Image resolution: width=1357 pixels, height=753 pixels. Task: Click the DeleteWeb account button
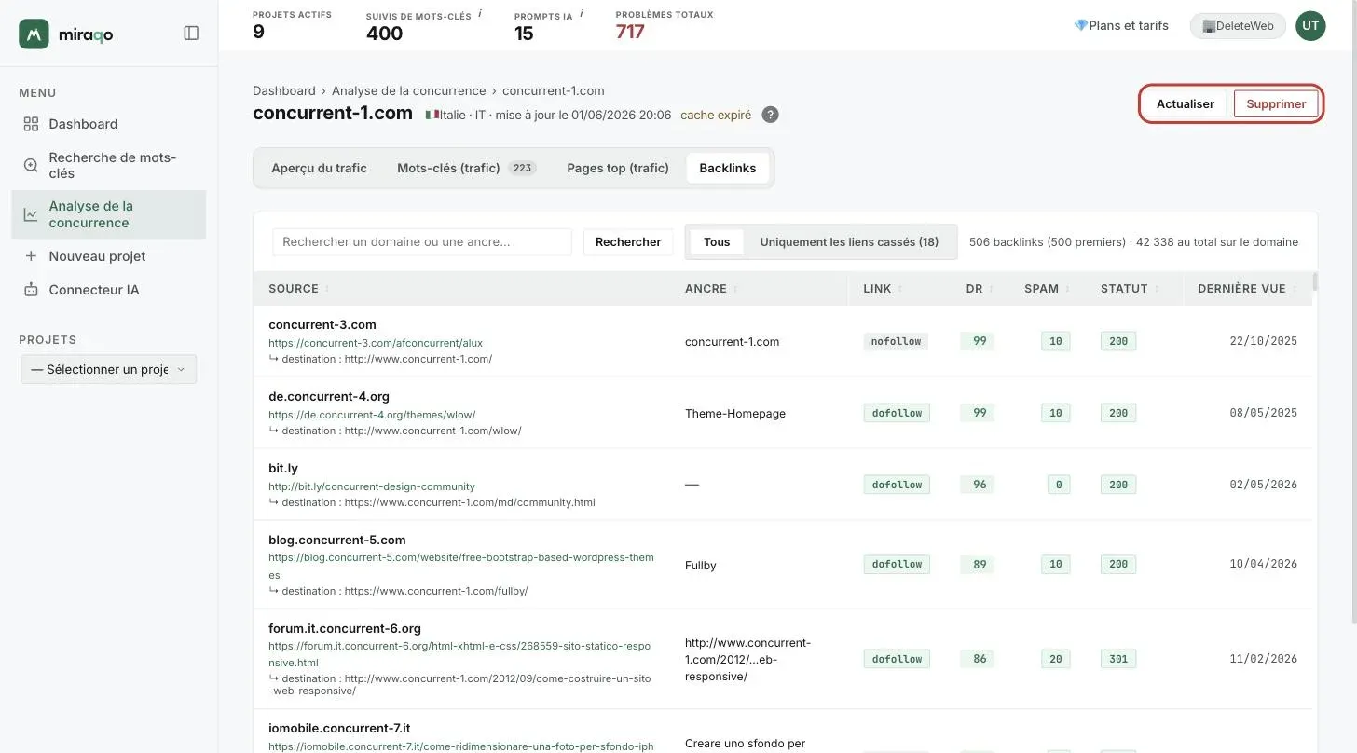coord(1238,25)
